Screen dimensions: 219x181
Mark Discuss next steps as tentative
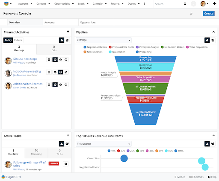pos(60,60)
